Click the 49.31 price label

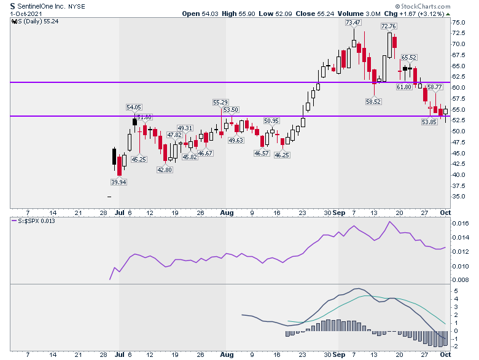(x=185, y=128)
